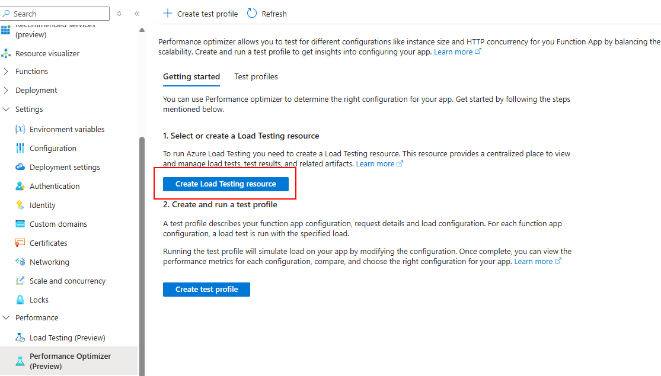Select Performance Optimizer (Preview) item
This screenshot has width=661, height=376.
pyautogui.click(x=69, y=361)
